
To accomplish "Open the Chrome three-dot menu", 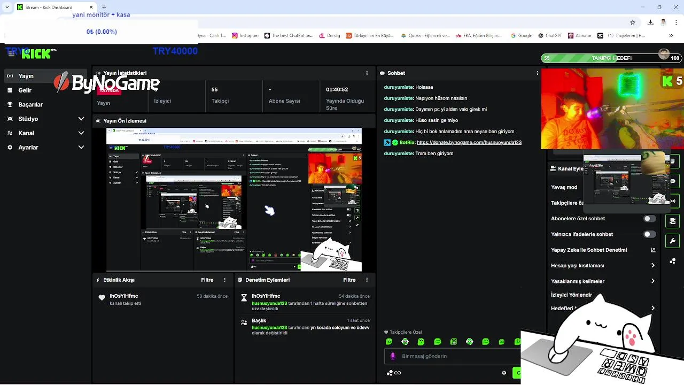I will [677, 22].
